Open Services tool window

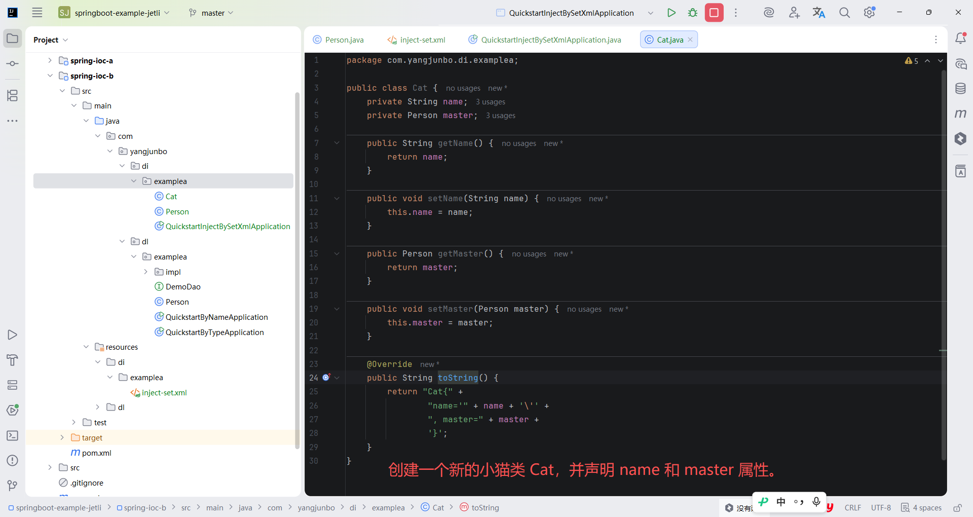[13, 385]
